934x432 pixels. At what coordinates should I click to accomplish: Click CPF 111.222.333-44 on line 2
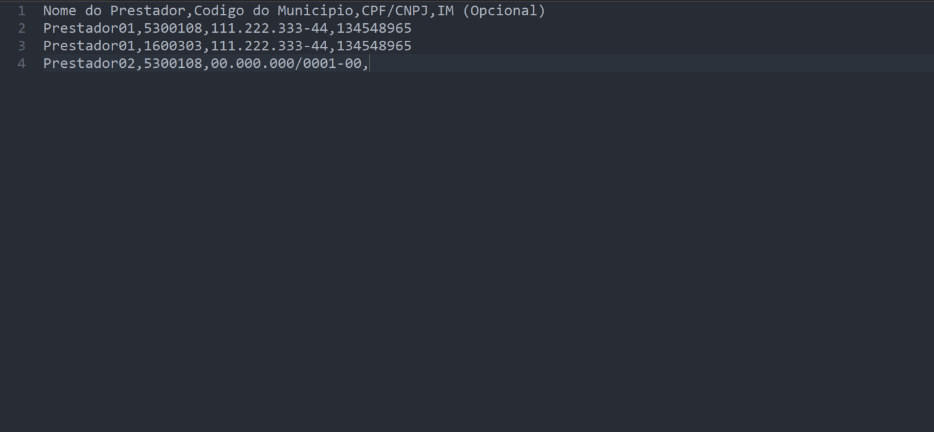269,28
